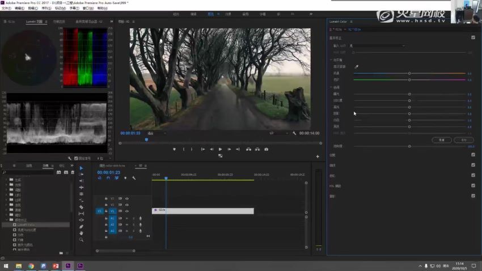Open Program Monitor zoom level dropdown
The width and height of the screenshot is (482, 271).
click(x=157, y=133)
